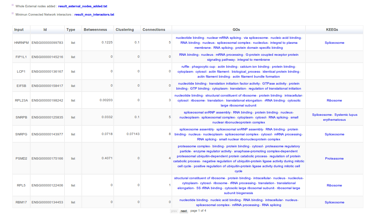The width and height of the screenshot is (372, 217).
Task: Open Spliceosome KEGG link in HNRNPM row
Action: tap(334, 43)
